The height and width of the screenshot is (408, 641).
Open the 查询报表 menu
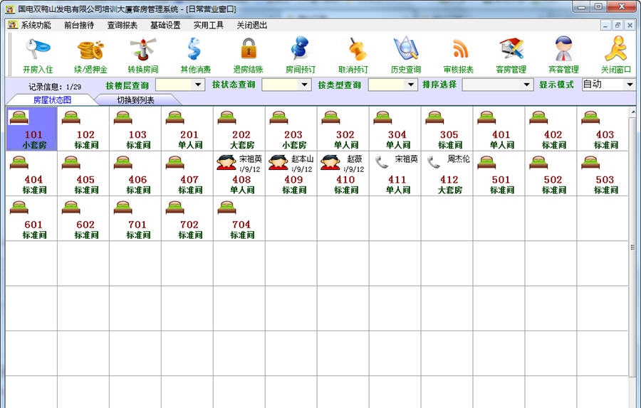tap(122, 25)
